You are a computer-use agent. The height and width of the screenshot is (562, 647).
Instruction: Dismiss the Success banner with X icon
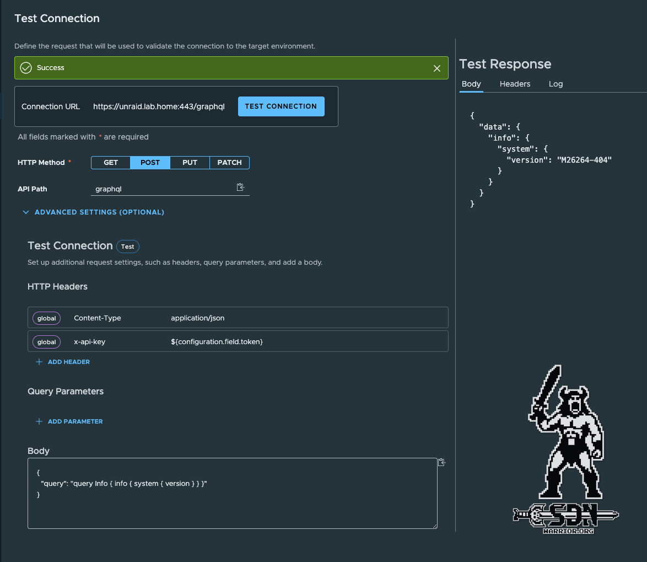tap(437, 68)
